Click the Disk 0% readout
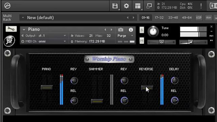This screenshot has width=217, height=122. click(x=186, y=7)
